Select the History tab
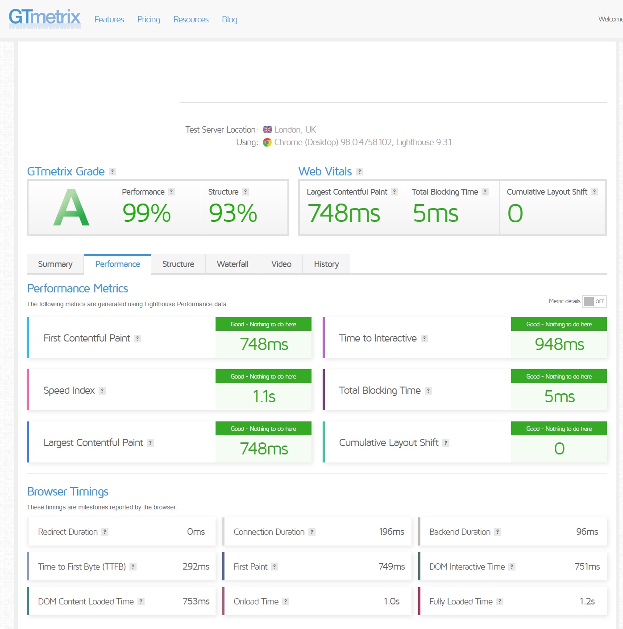The image size is (623, 629). [x=326, y=264]
